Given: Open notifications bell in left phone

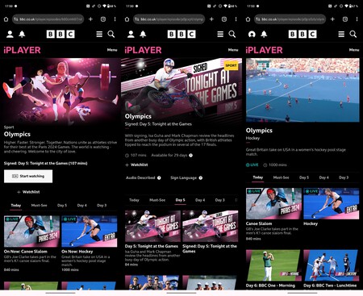Looking at the screenshot, I should pos(22,34).
